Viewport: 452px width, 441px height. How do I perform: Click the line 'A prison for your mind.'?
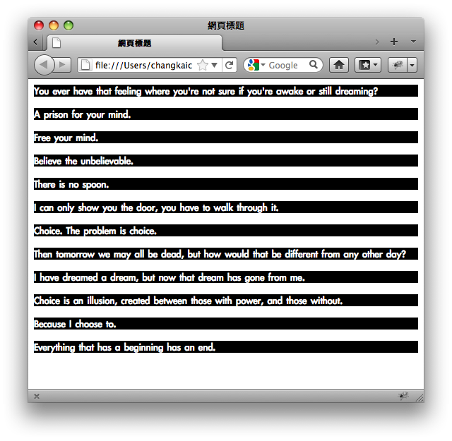pyautogui.click(x=226, y=114)
